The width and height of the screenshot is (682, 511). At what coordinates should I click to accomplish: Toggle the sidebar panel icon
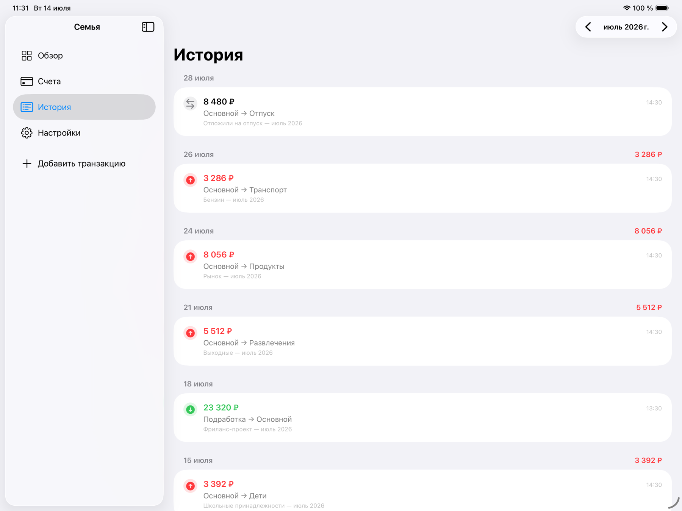[148, 27]
